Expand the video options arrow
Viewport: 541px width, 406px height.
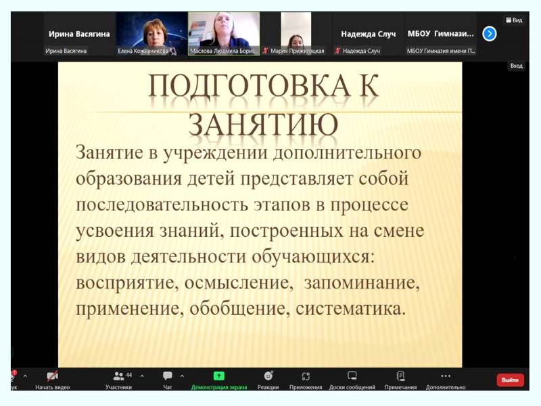click(70, 376)
